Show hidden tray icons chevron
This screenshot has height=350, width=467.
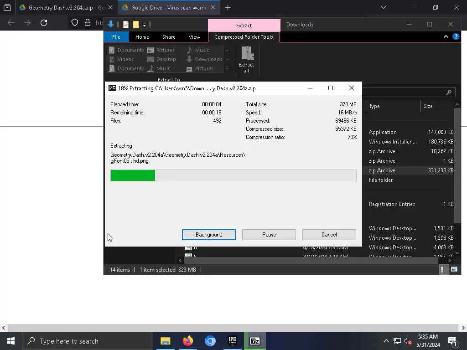click(386, 341)
